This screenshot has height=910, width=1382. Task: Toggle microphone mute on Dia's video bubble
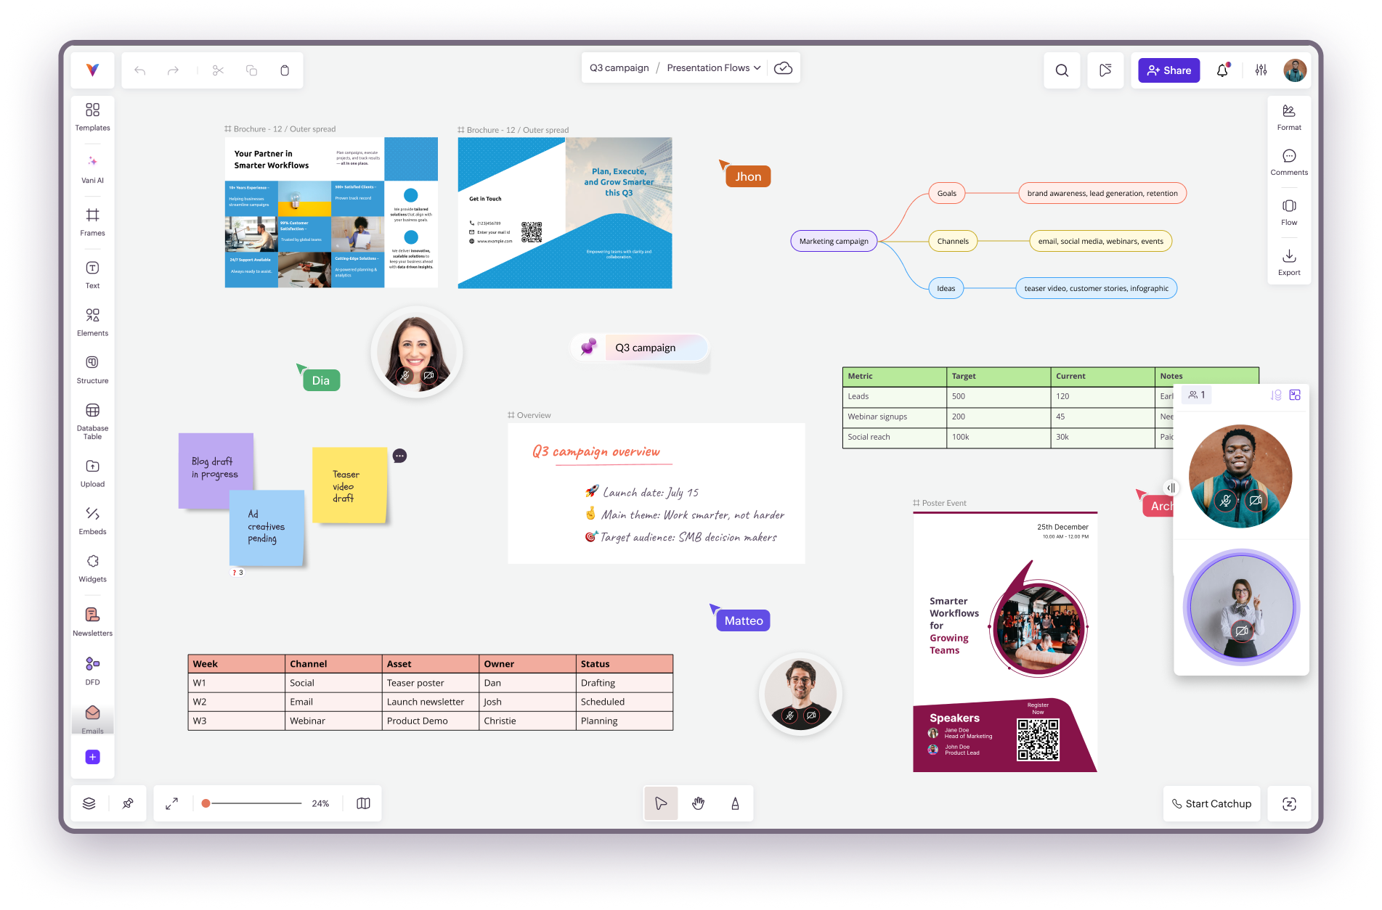[405, 375]
